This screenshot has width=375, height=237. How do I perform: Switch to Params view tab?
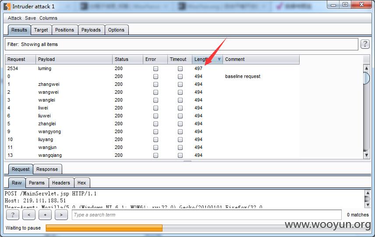coord(37,183)
